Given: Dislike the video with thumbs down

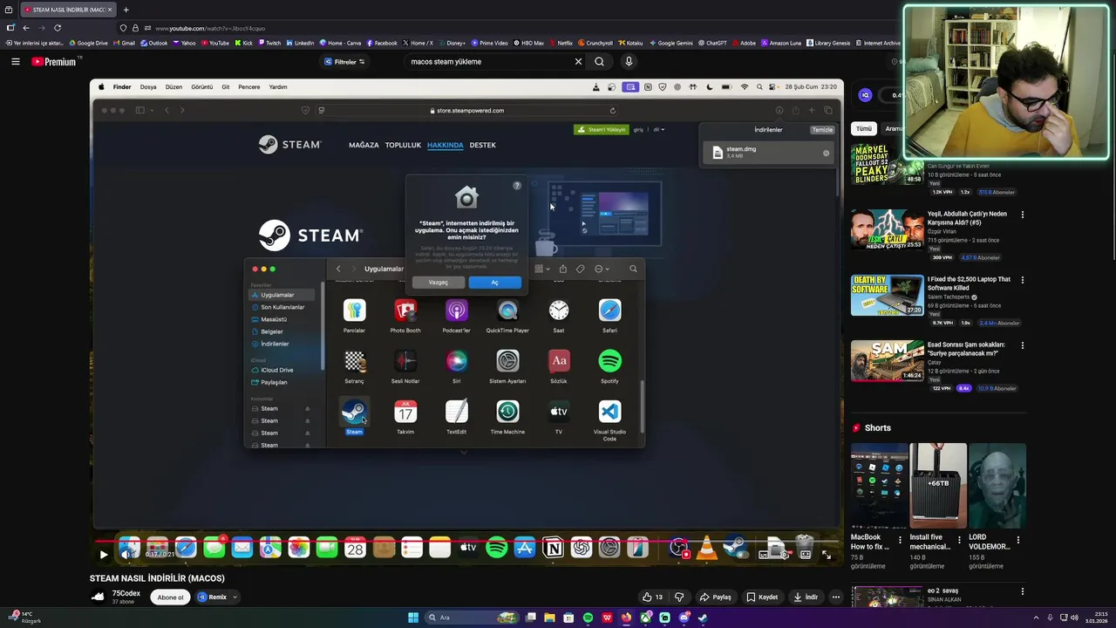Looking at the screenshot, I should [x=679, y=597].
